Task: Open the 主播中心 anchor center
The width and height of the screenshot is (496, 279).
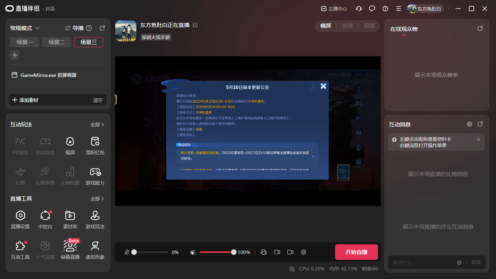Action: tap(334, 9)
